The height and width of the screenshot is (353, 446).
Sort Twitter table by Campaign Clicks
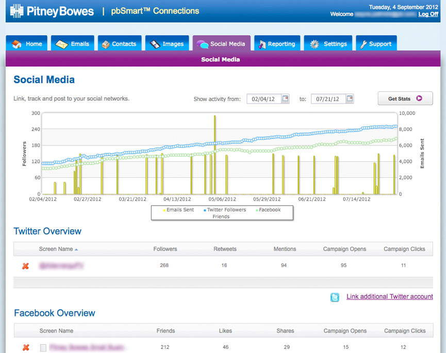[404, 249]
